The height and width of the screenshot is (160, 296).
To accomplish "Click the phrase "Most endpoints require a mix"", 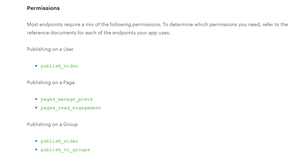I will pyautogui.click(x=60, y=24).
